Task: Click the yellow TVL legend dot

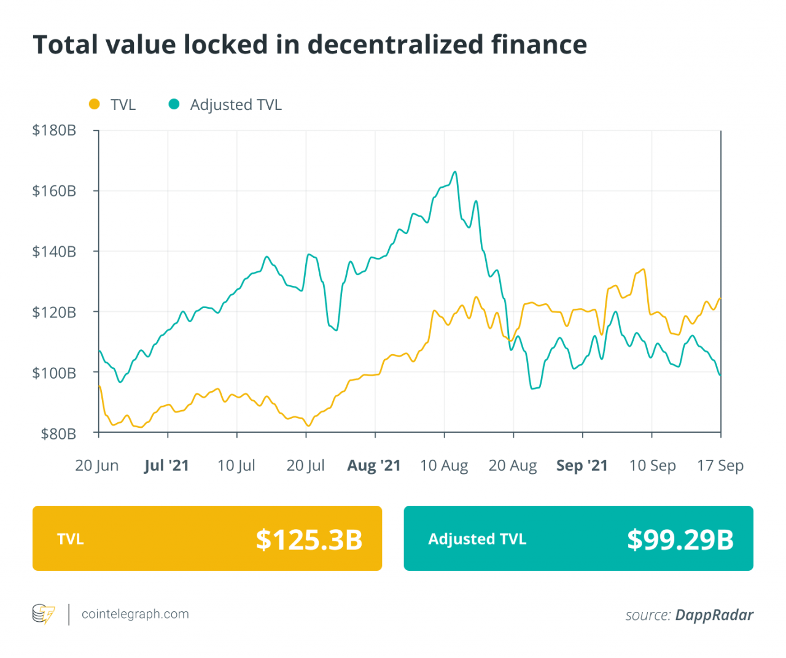Action: pyautogui.click(x=95, y=104)
